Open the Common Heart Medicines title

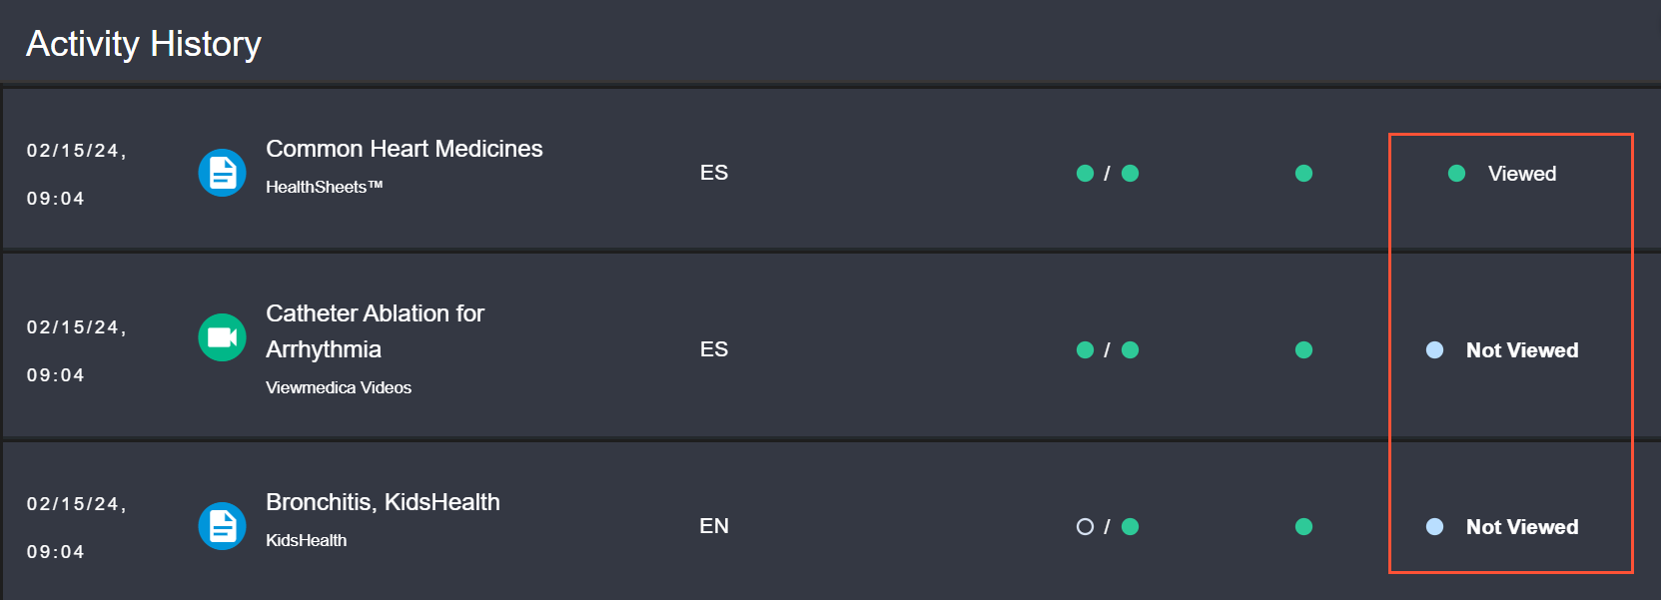point(404,149)
